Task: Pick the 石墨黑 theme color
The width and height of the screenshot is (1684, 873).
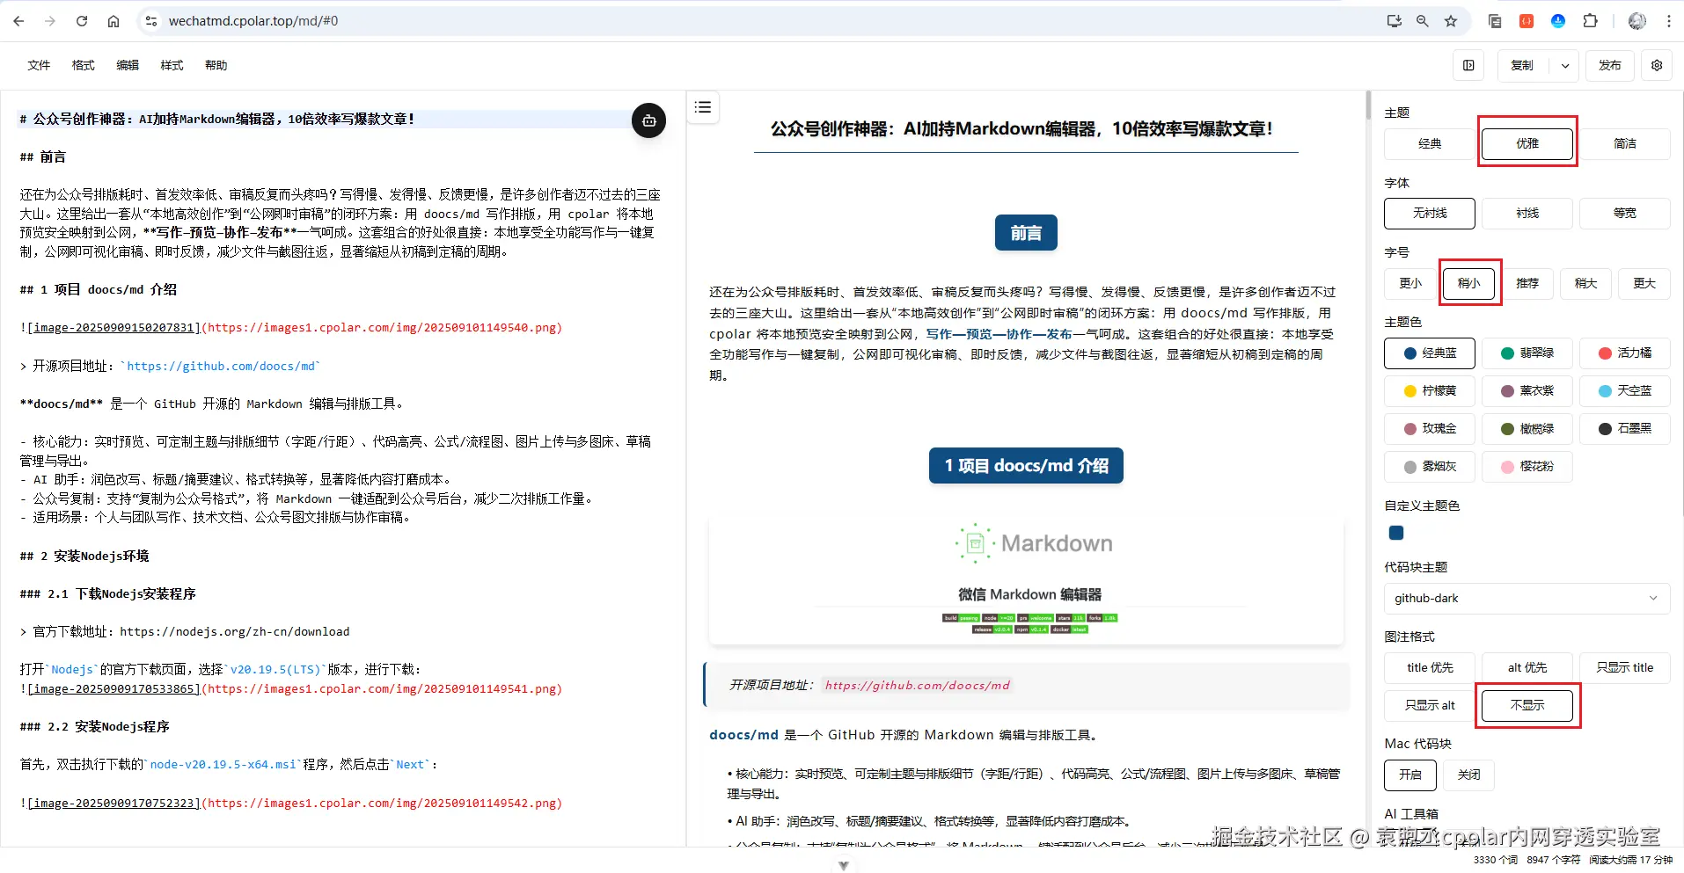Action: pyautogui.click(x=1625, y=429)
